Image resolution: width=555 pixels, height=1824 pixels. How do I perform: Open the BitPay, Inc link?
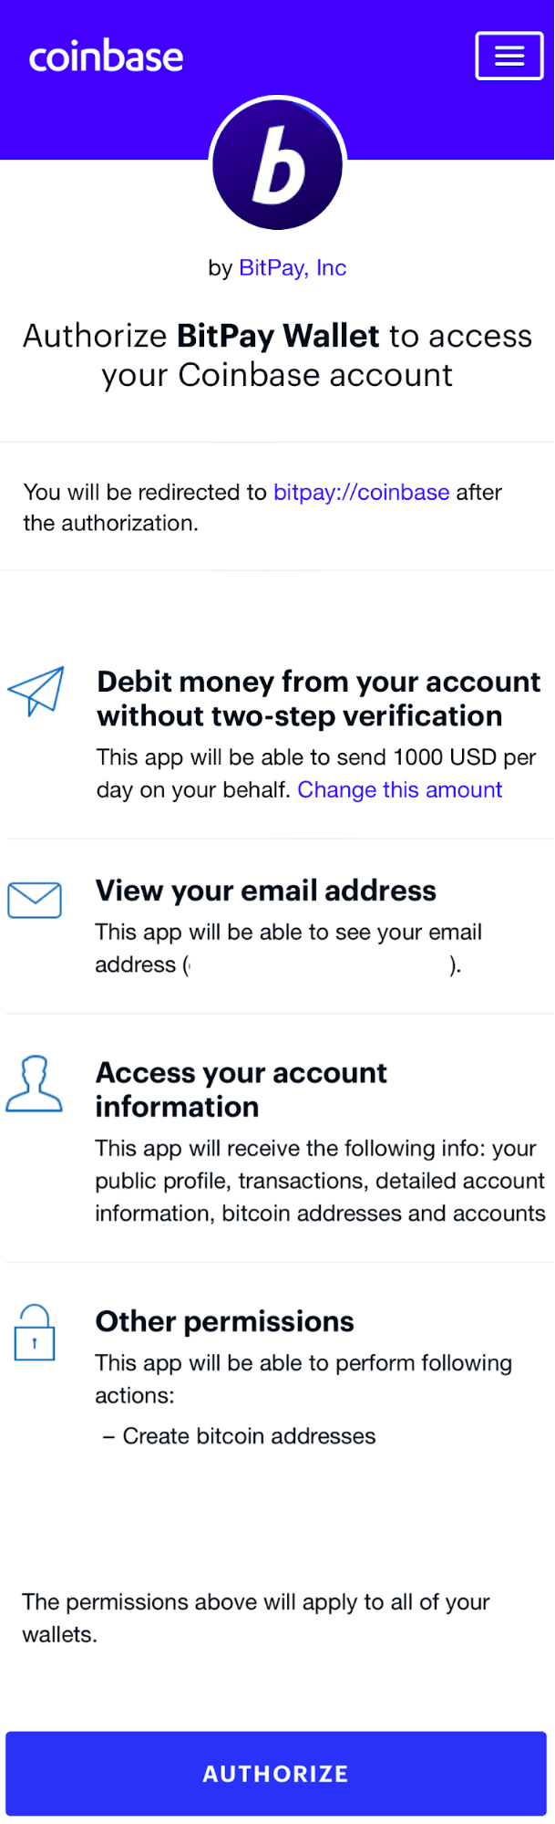click(x=293, y=267)
